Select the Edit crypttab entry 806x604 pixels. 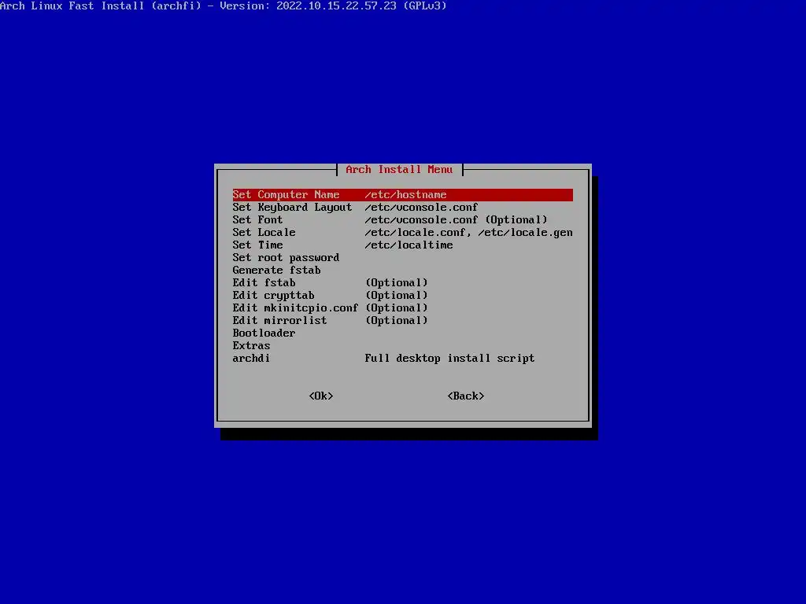pos(402,296)
